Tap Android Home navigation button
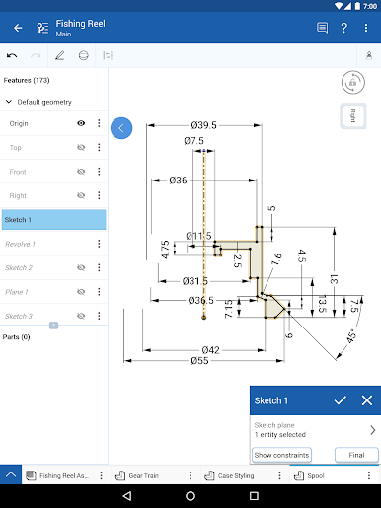 (190, 496)
